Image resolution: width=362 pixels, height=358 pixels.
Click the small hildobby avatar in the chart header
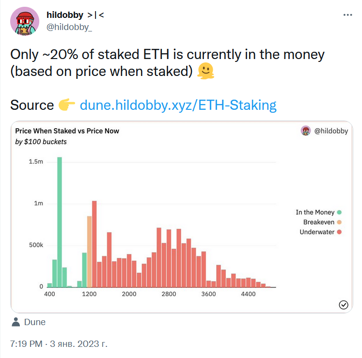[306, 131]
